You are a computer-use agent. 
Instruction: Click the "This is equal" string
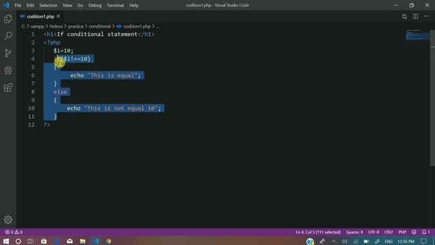112,76
